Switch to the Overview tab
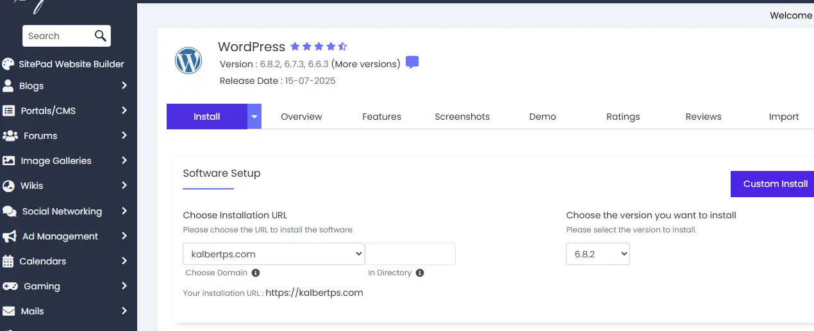This screenshot has height=331, width=814. [x=301, y=117]
